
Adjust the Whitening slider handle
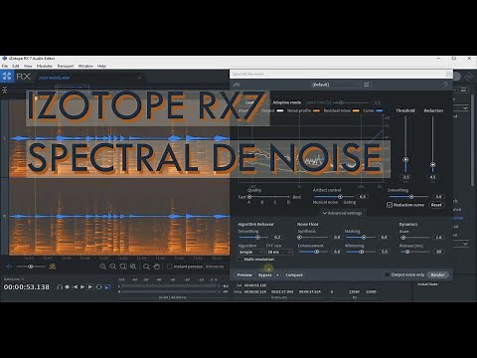[362, 252]
